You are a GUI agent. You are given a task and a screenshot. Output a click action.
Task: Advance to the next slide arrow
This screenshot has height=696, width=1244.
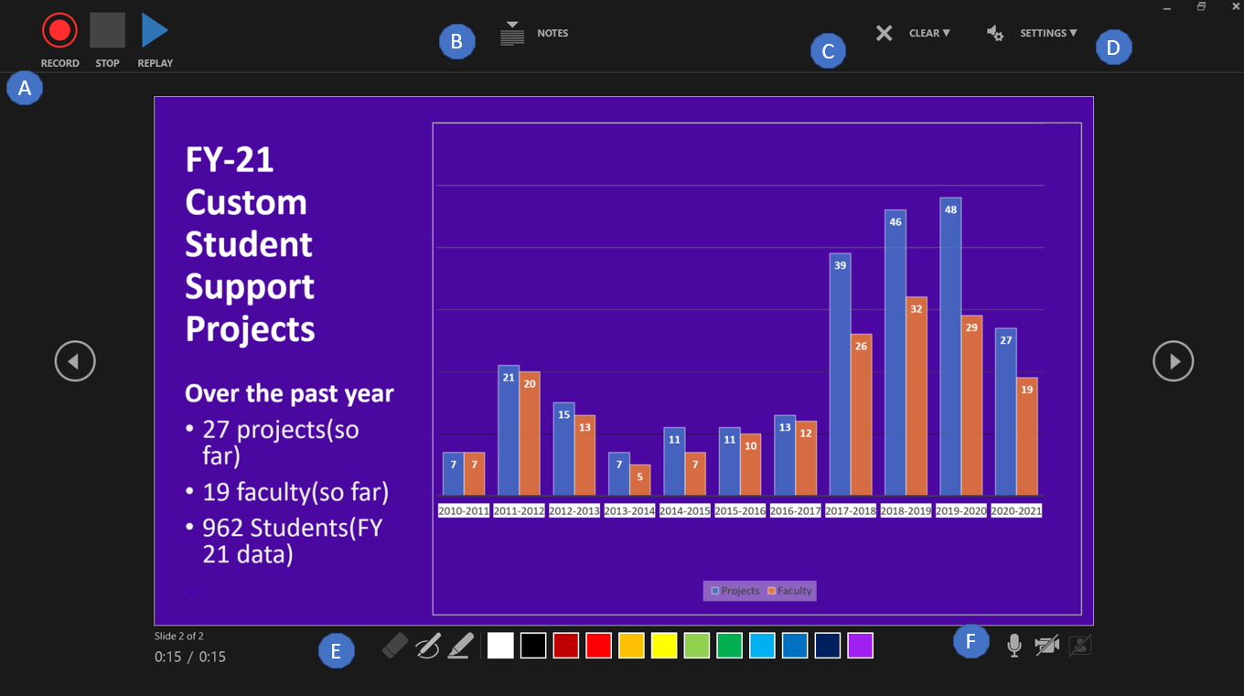(1173, 361)
